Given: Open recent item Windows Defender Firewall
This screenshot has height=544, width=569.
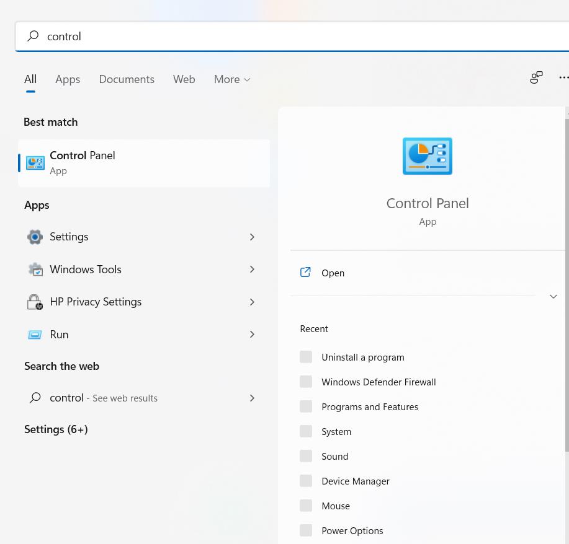Looking at the screenshot, I should [x=379, y=382].
